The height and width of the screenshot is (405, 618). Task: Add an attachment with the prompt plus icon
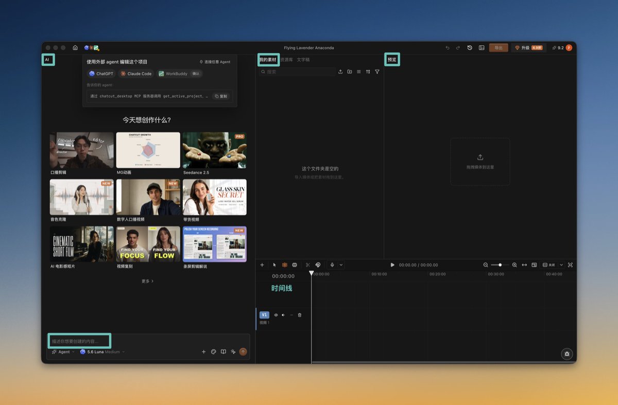[x=203, y=352]
